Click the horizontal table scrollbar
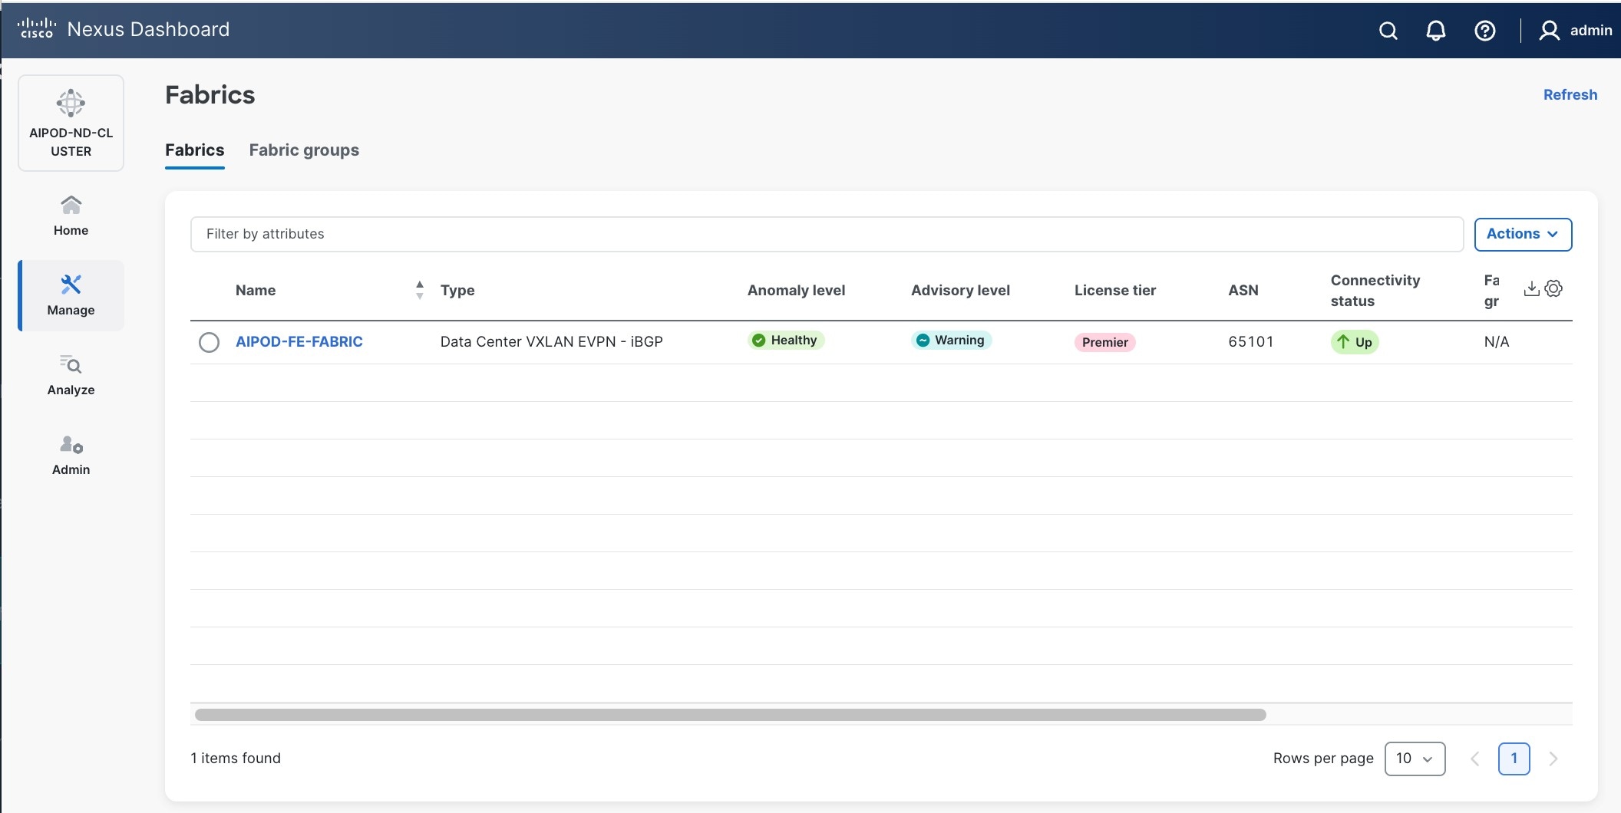Image resolution: width=1621 pixels, height=813 pixels. pos(730,715)
